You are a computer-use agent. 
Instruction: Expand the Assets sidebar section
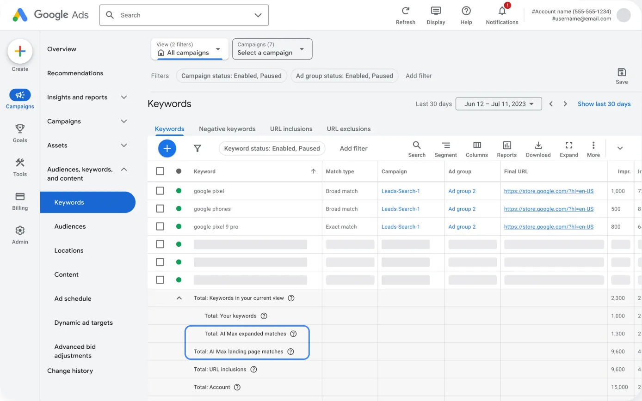tap(124, 145)
